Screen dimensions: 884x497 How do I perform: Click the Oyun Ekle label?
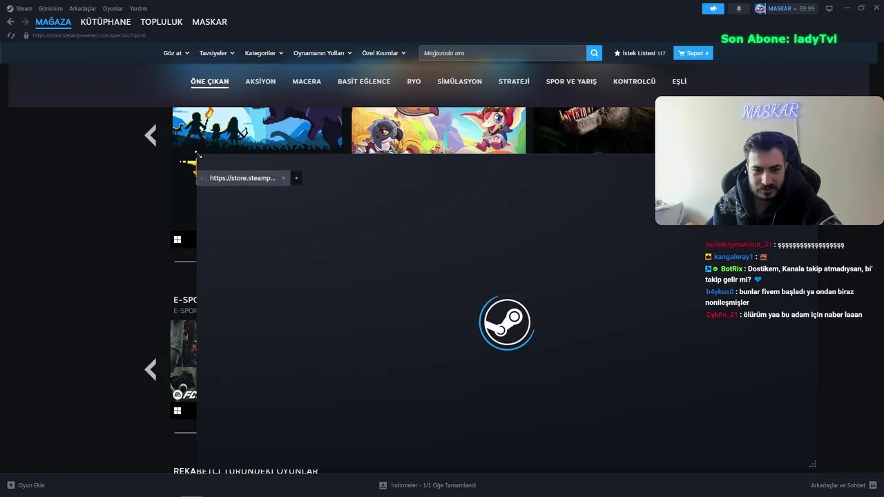[31, 485]
